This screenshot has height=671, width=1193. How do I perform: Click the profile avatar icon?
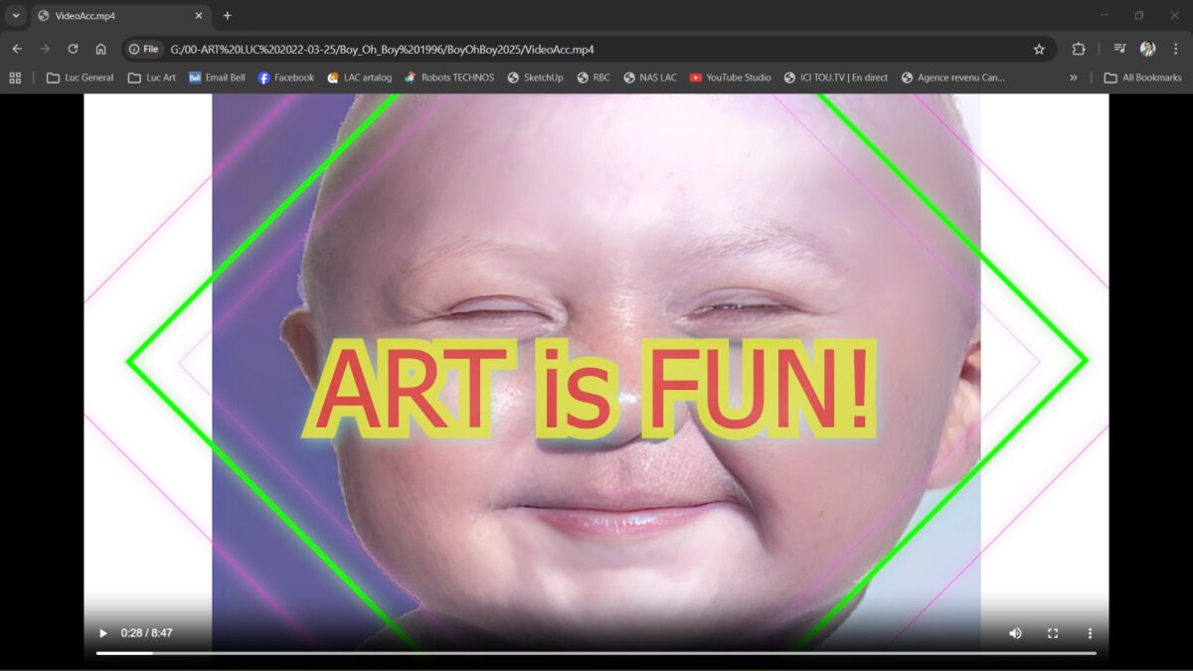1147,48
